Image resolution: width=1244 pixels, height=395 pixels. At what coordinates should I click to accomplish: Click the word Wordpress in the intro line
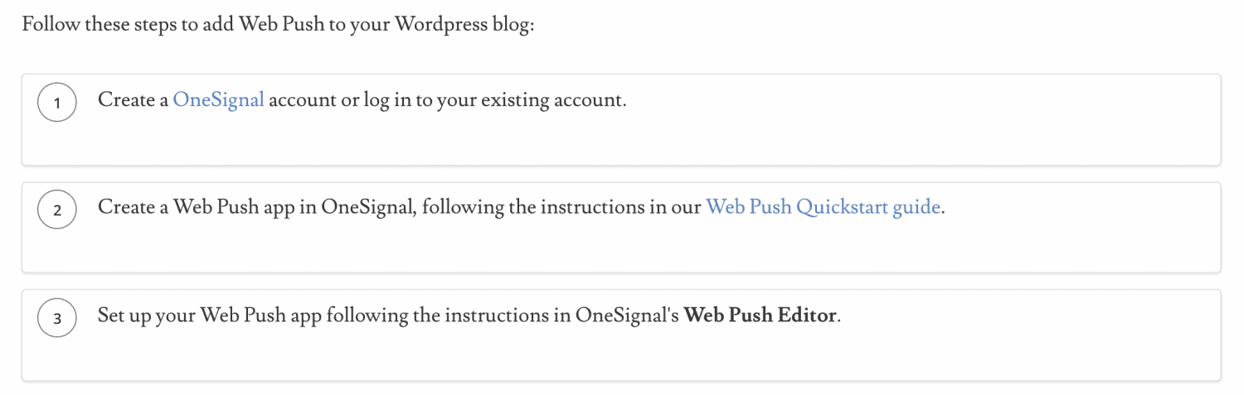(x=442, y=24)
